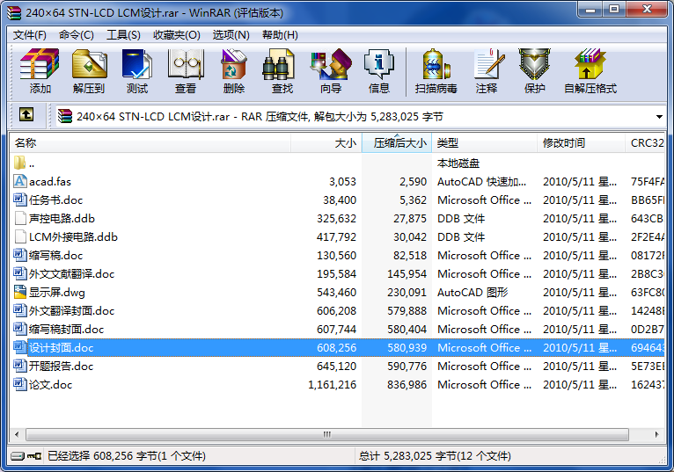Click the acad.fas file icon
Screen dimensions: 674x472
point(19,181)
